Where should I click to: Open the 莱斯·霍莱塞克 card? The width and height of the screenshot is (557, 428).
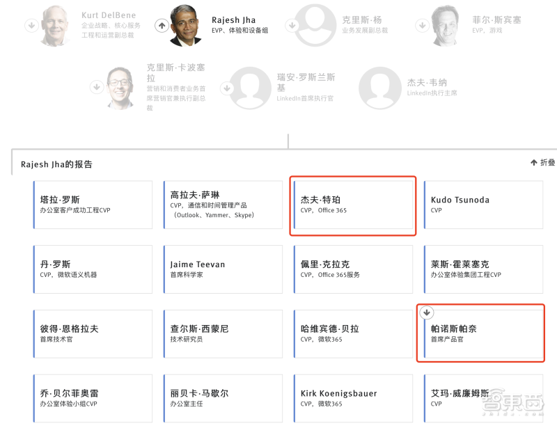pos(483,269)
